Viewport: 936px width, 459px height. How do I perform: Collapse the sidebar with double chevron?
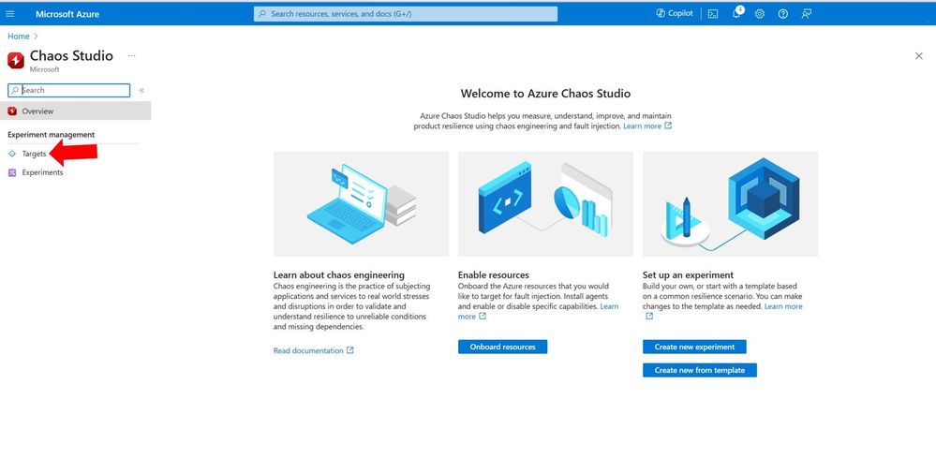click(x=141, y=91)
